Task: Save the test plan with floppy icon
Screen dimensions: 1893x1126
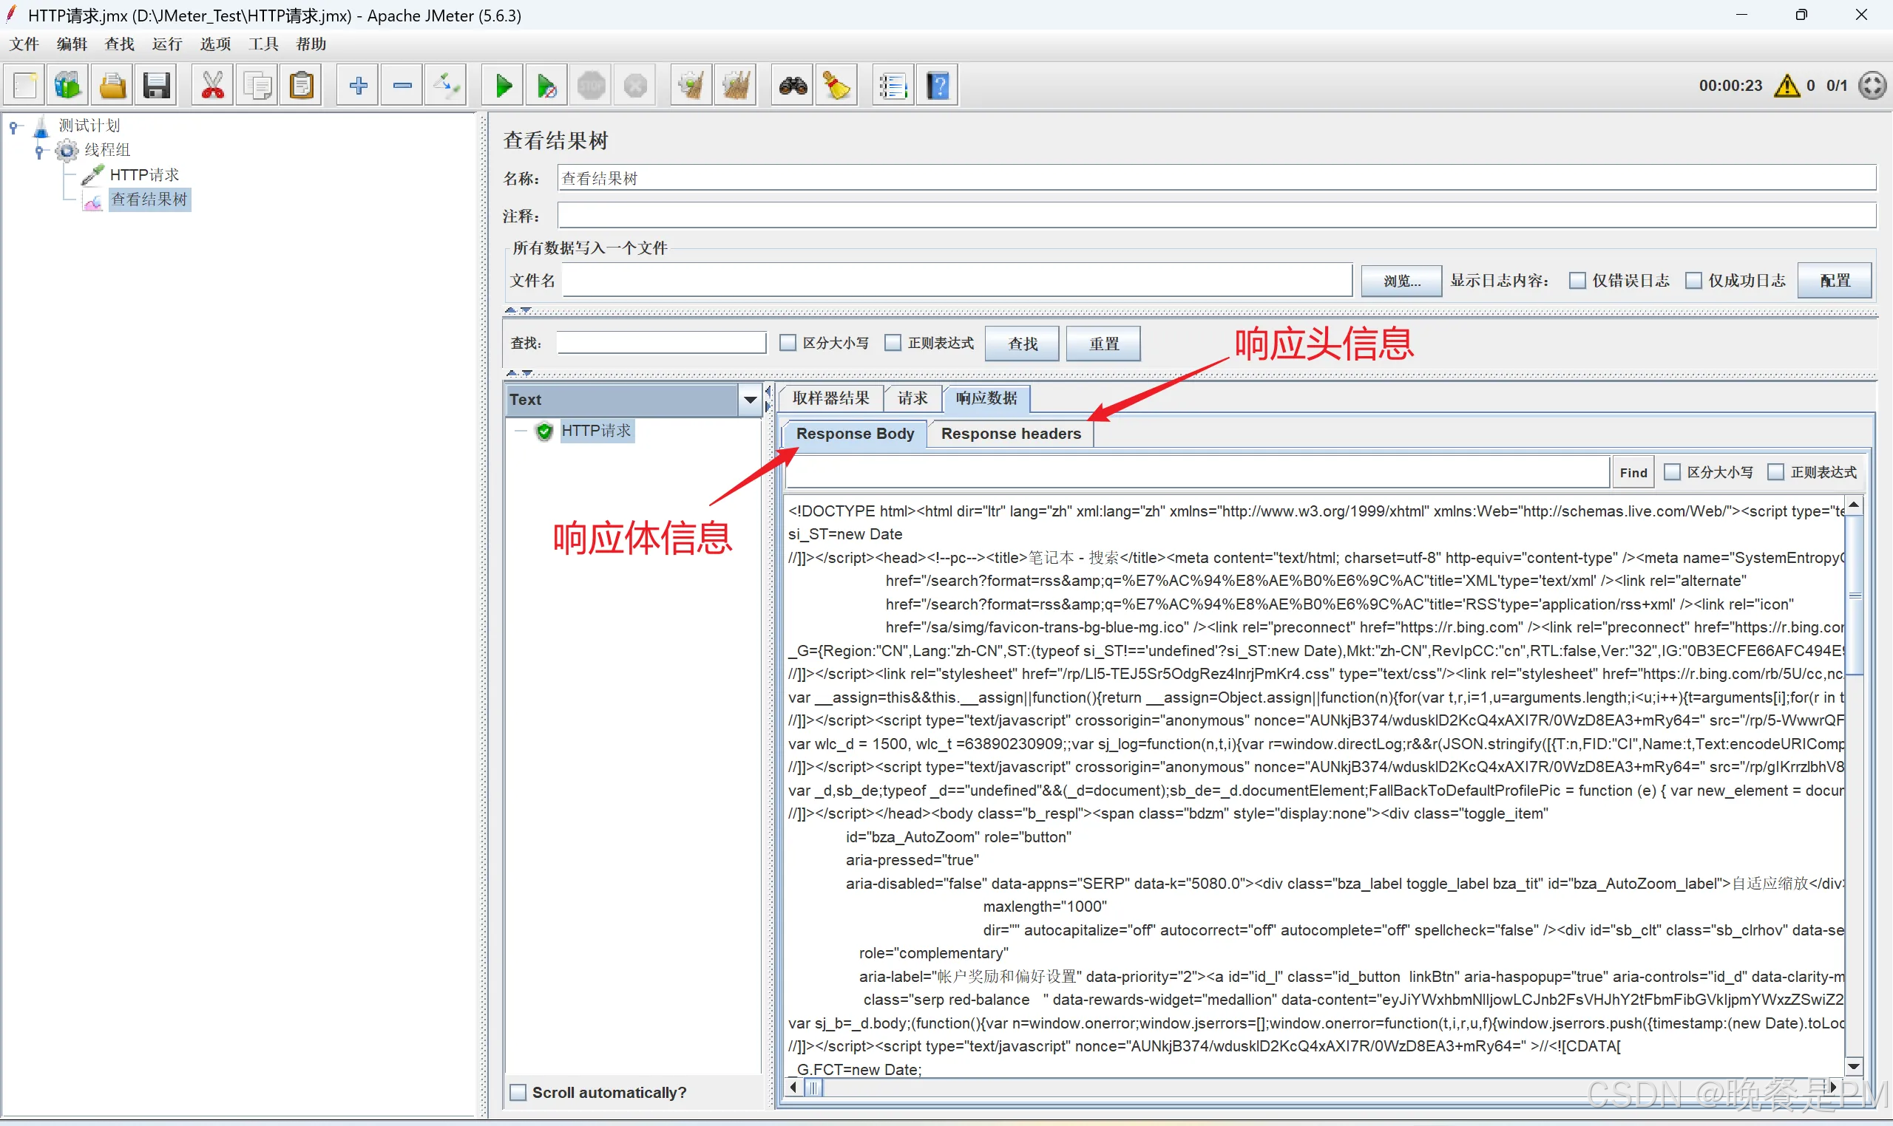Action: 157,86
